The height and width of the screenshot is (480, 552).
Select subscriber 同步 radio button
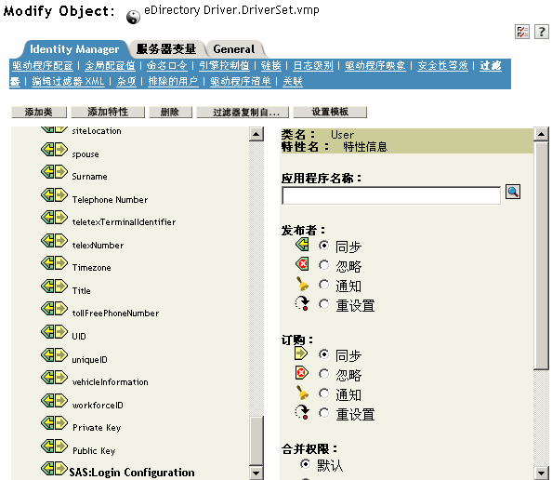tap(324, 353)
